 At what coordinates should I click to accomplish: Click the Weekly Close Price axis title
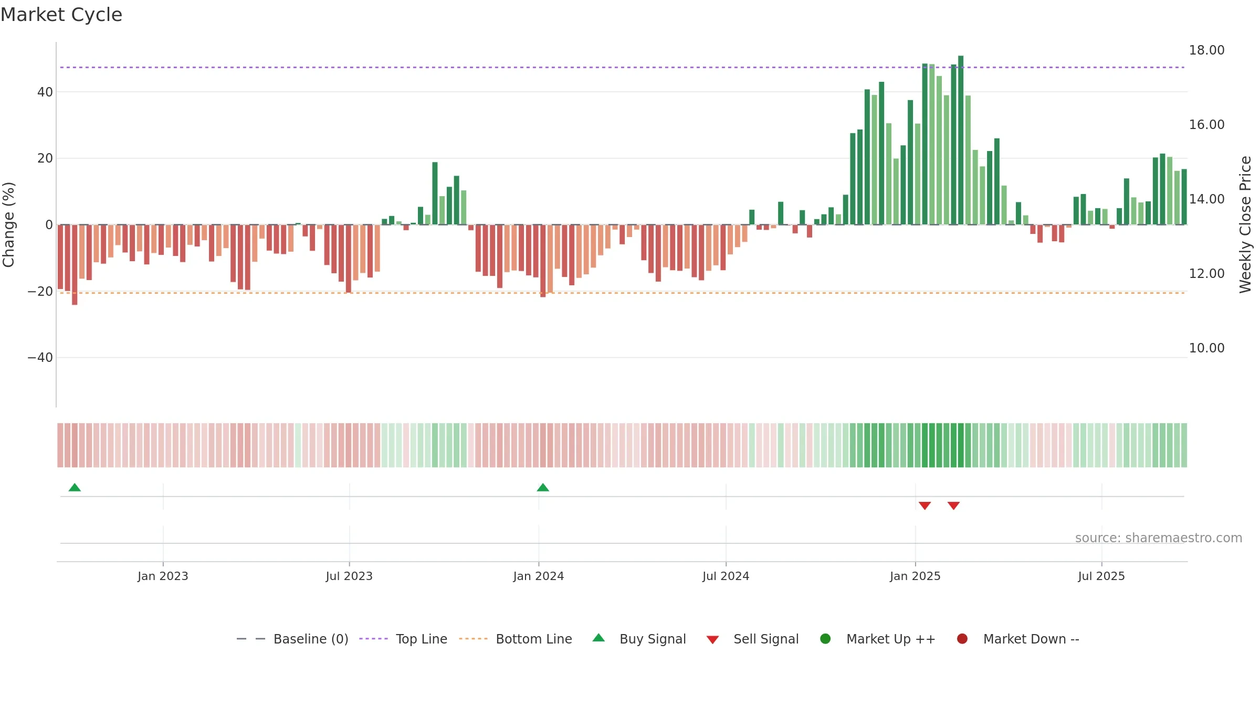point(1245,224)
